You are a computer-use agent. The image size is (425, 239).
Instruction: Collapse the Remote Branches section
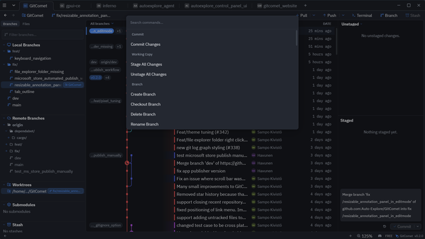[4, 118]
